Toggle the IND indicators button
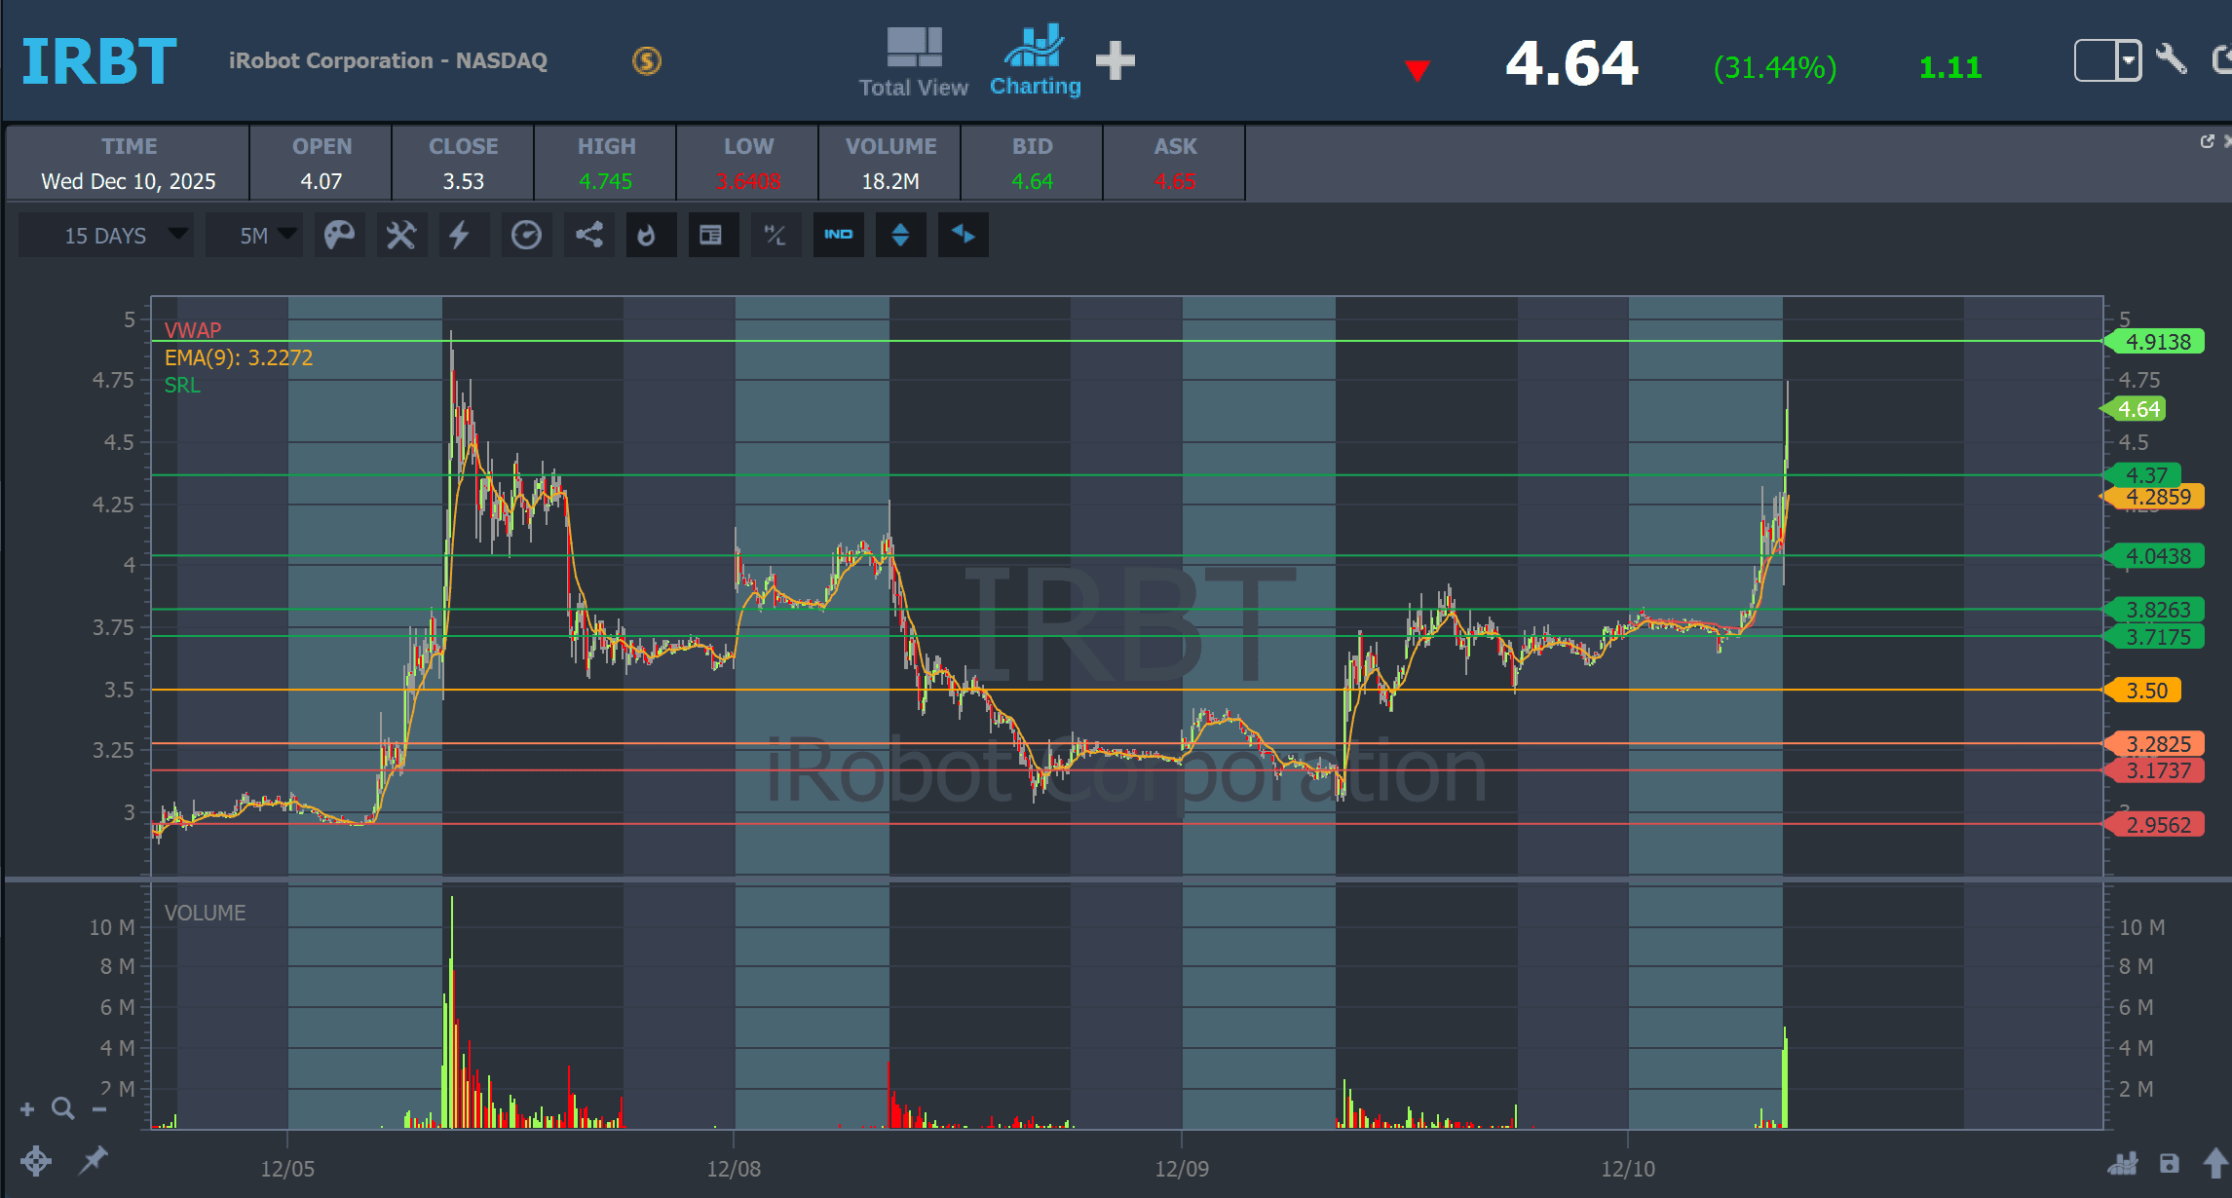The height and width of the screenshot is (1198, 2232). (838, 235)
